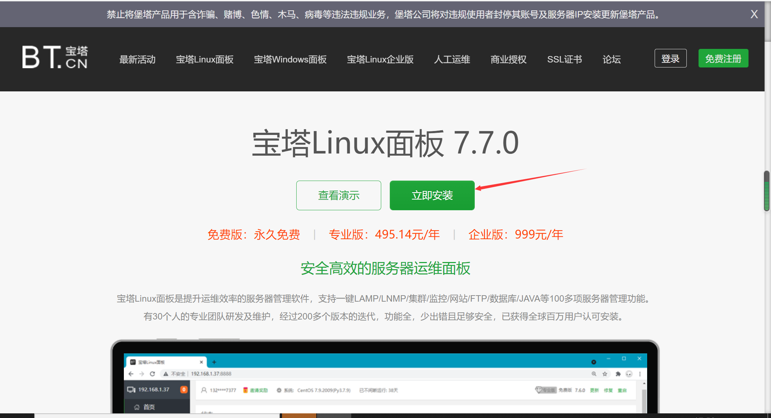
Task: Click the text 免费版：永久免费
Action: click(x=254, y=235)
